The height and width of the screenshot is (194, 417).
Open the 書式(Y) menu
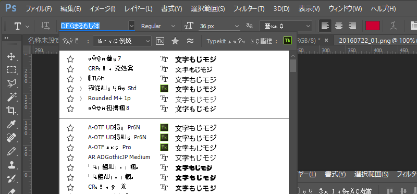tap(171, 9)
